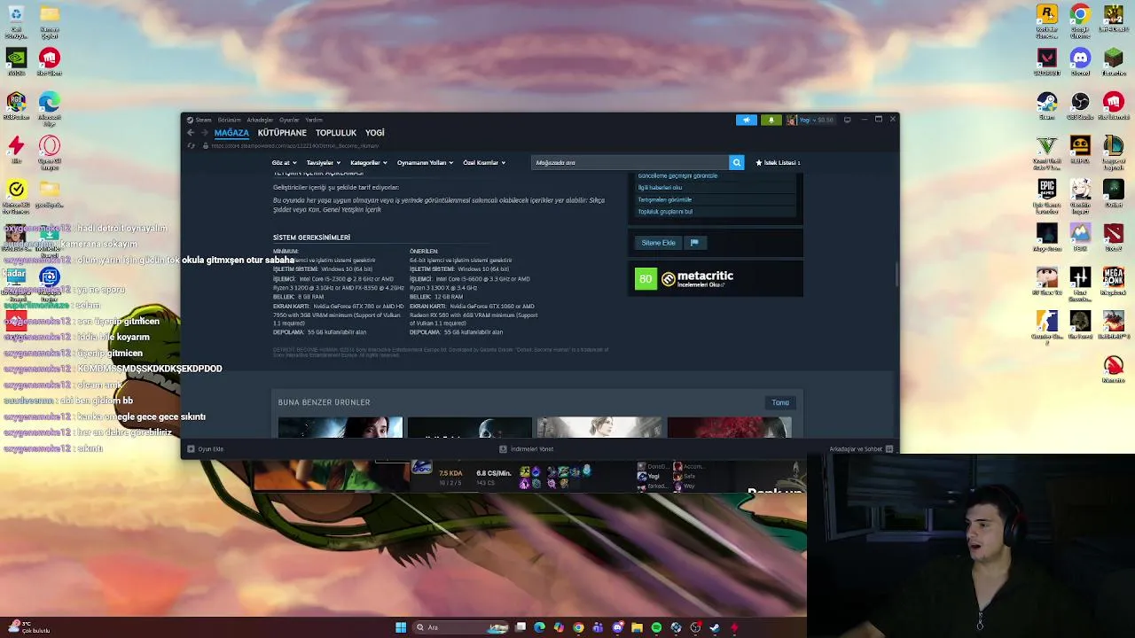The image size is (1135, 638).
Task: Open the Oyunlar menu
Action: point(289,120)
